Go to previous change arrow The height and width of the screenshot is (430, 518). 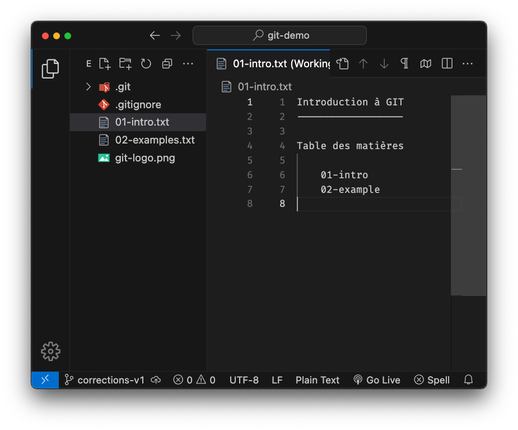(363, 63)
